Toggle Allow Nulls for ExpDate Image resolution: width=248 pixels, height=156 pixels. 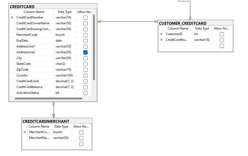85,41
